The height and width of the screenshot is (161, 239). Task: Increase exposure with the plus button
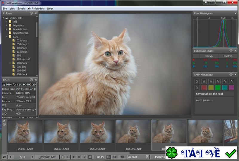click(x=108, y=157)
